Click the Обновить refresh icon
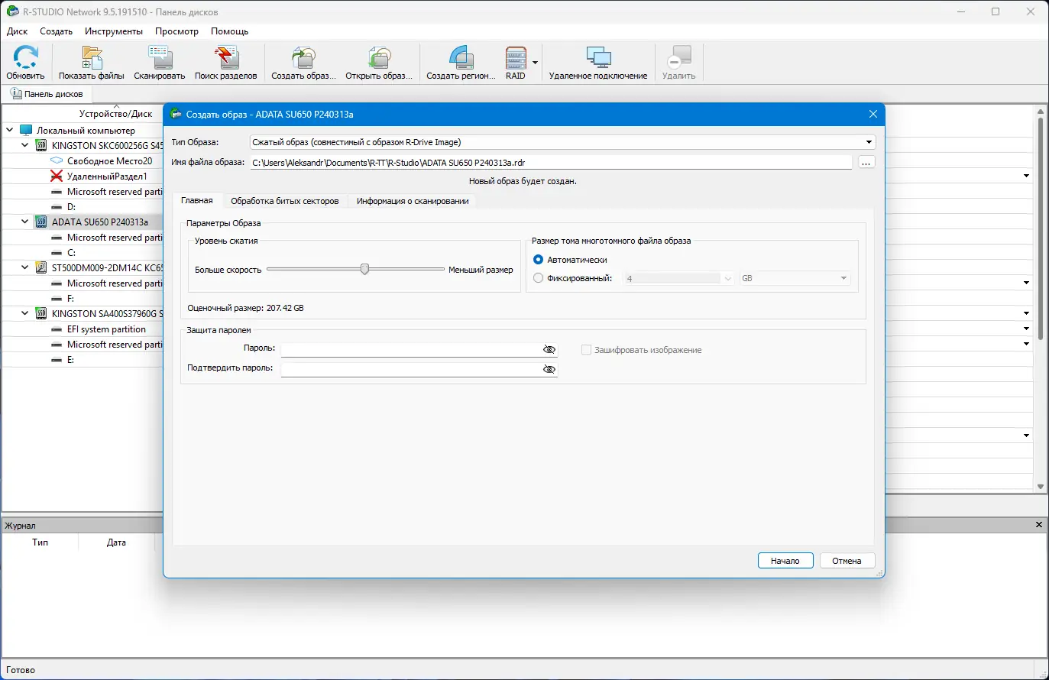 (24, 57)
